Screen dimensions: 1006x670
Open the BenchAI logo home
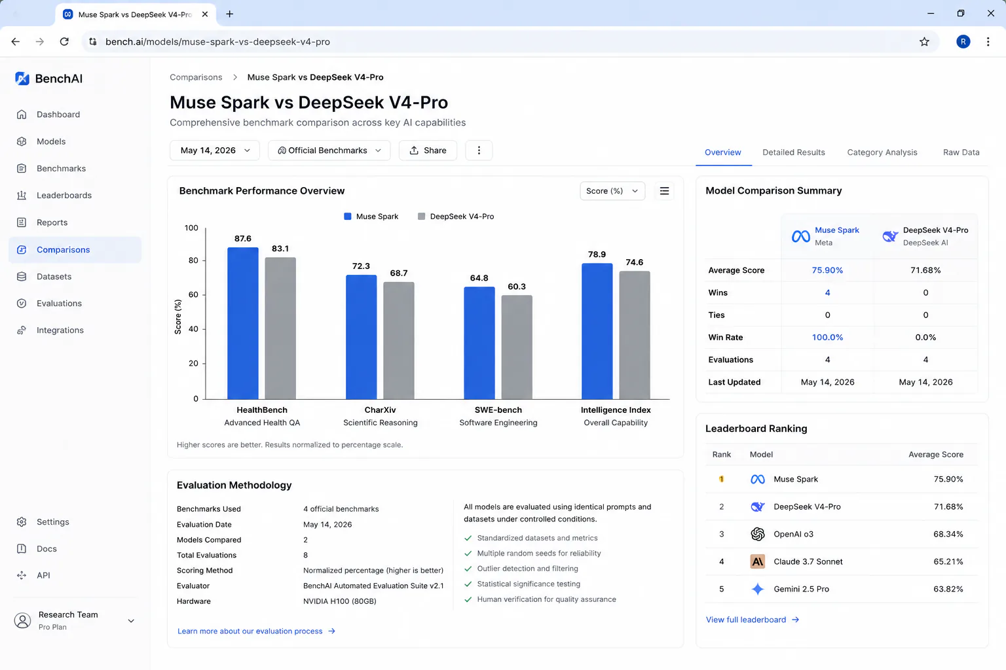[48, 79]
